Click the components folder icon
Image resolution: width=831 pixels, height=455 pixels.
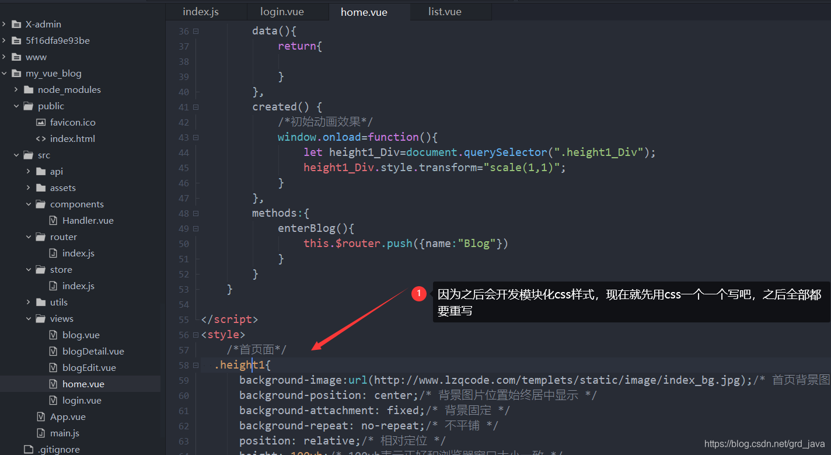(x=41, y=204)
